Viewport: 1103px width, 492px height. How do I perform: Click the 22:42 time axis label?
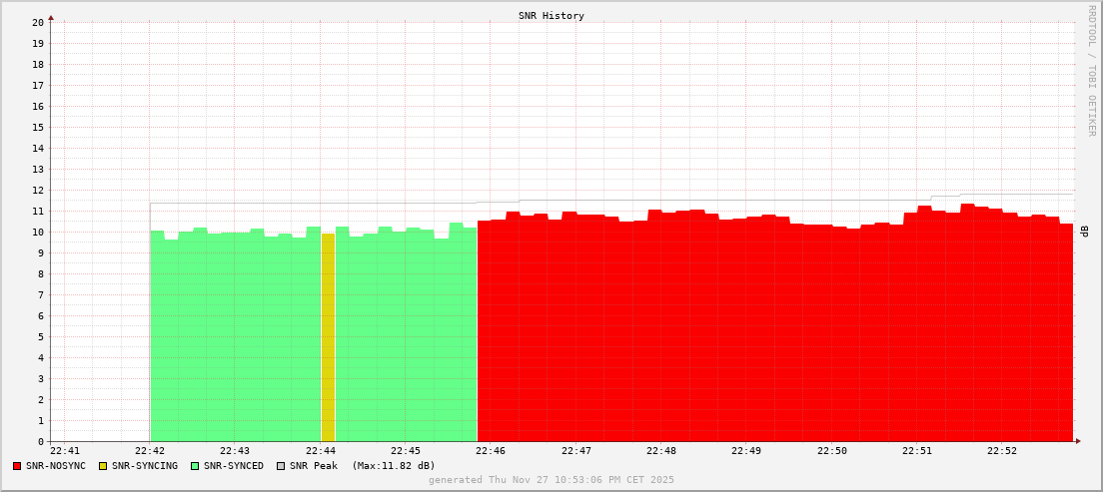click(150, 451)
